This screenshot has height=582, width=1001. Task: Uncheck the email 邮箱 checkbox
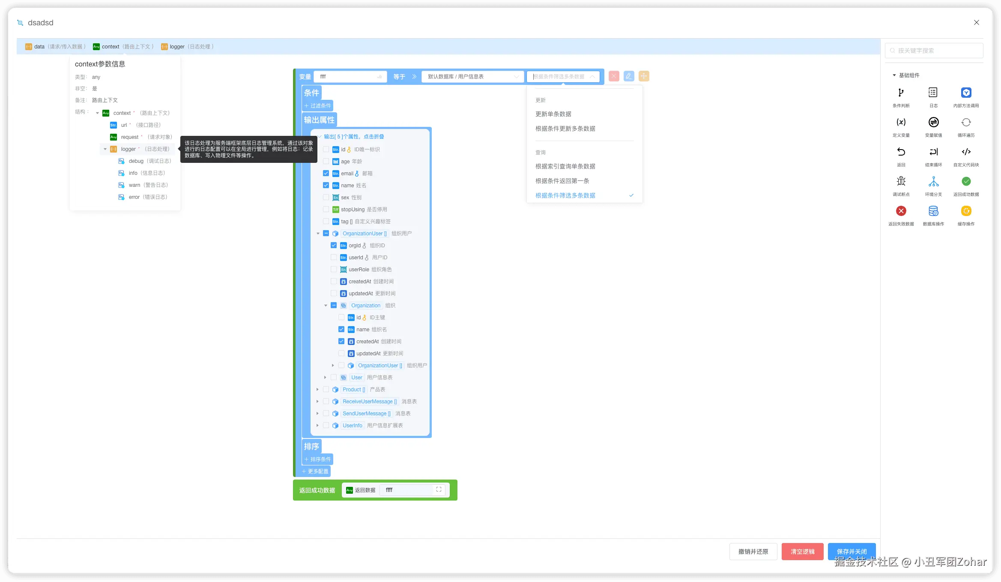pos(326,174)
